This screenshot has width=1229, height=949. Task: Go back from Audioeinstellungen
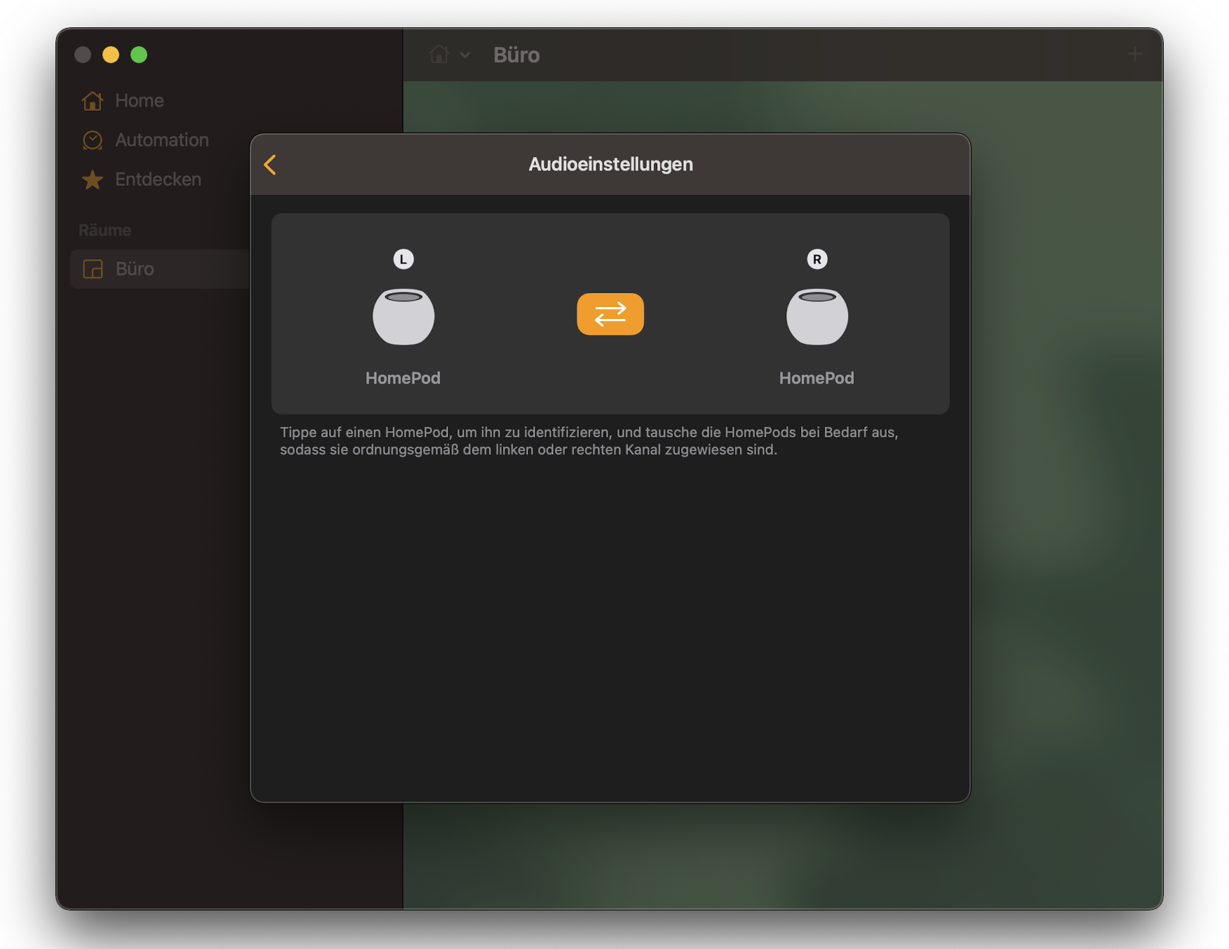coord(270,165)
